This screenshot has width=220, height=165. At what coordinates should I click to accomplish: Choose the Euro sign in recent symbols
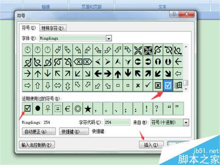click(x=68, y=109)
